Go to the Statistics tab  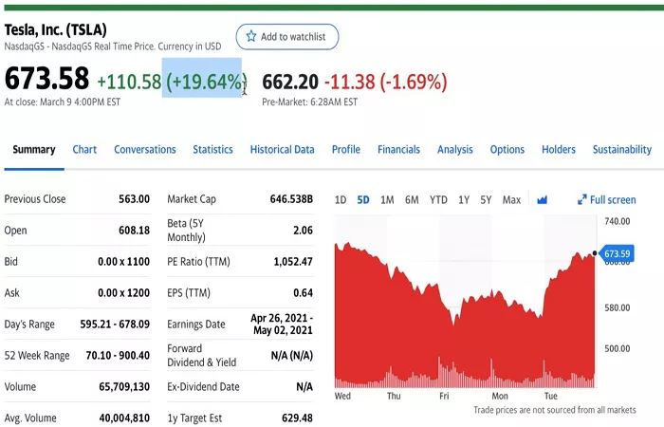coord(213,150)
